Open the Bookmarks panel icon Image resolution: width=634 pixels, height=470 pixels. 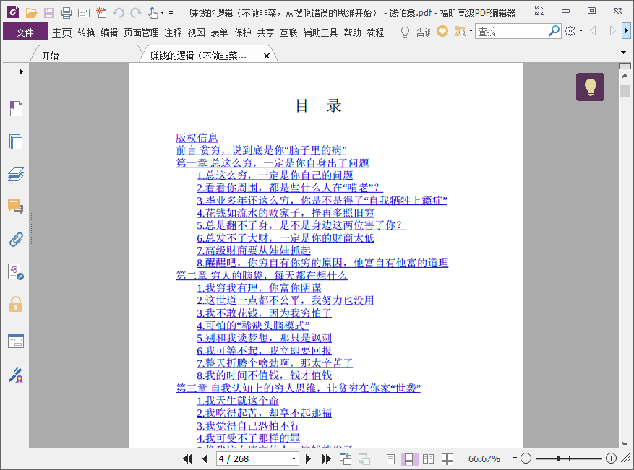pos(16,108)
